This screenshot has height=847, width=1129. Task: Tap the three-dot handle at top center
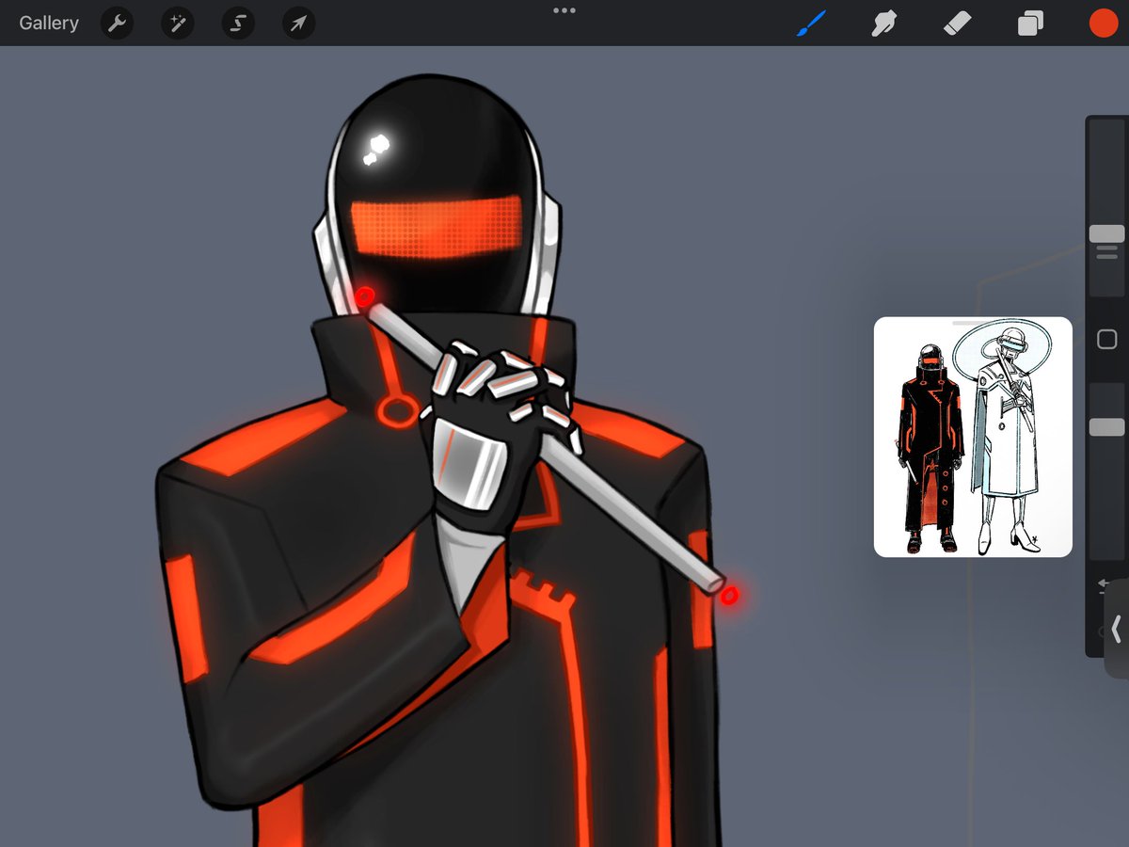[x=564, y=10]
